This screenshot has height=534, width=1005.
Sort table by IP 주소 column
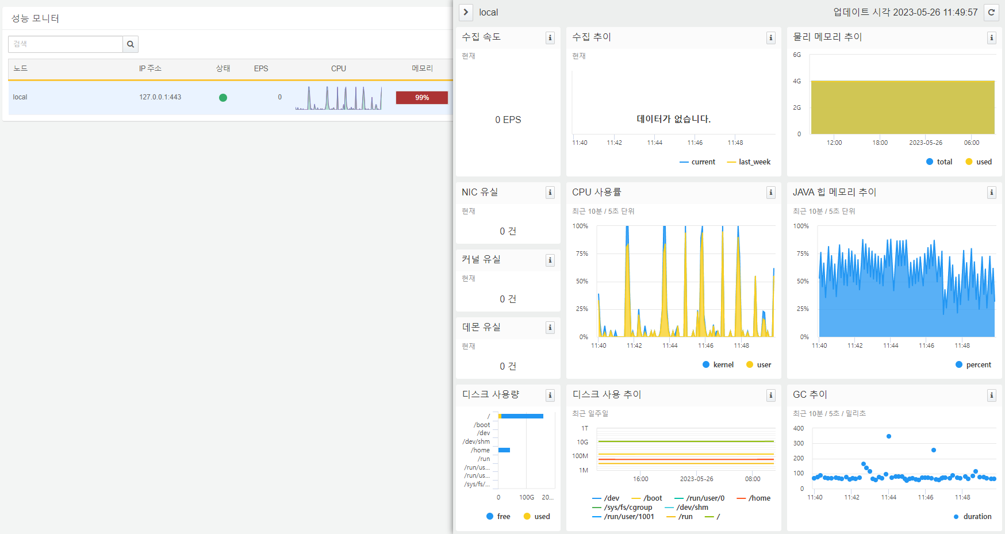pyautogui.click(x=150, y=68)
